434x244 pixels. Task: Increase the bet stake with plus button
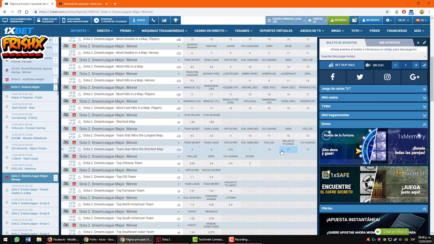point(416,65)
